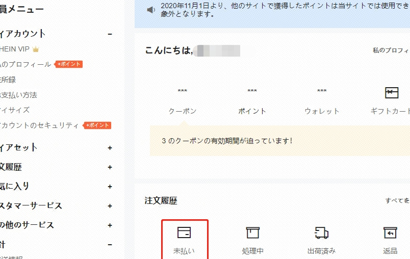
Task: Collapse the account section with minus sign
Action: click(110, 34)
